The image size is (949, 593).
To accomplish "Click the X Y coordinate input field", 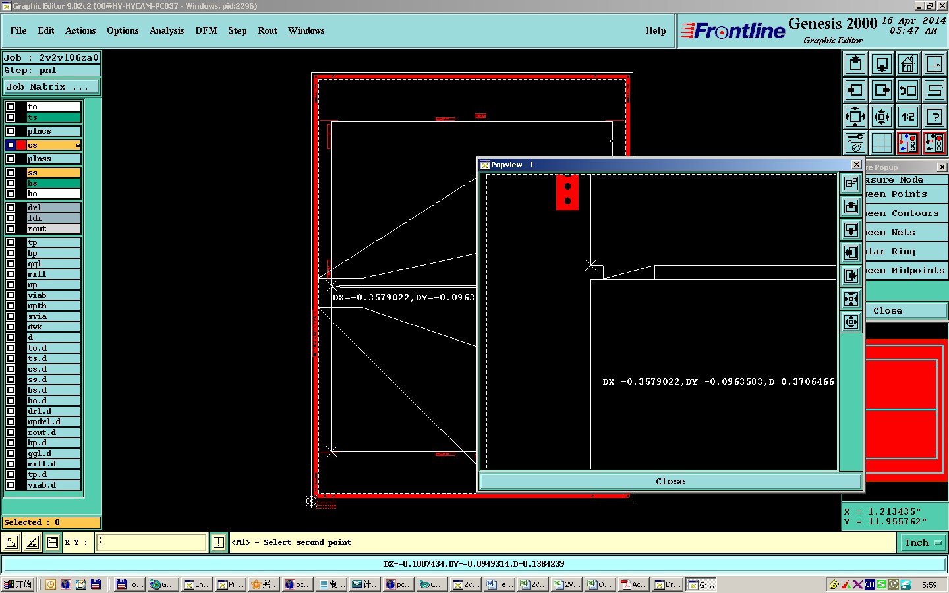I will pos(152,542).
